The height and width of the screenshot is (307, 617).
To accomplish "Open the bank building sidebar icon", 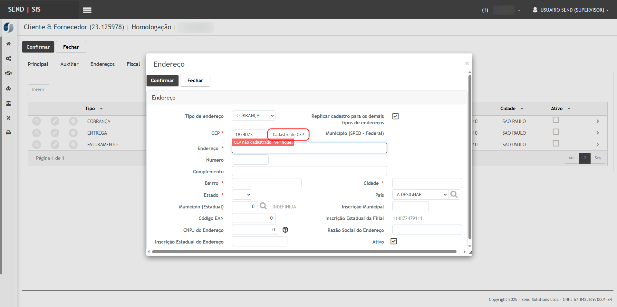I will [x=9, y=103].
